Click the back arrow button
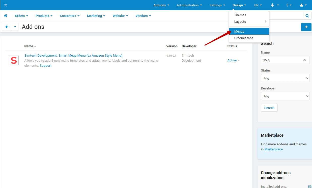312x188 pixels. (x=7, y=27)
